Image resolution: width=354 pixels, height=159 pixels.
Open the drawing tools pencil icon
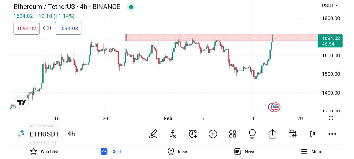[x=153, y=134]
